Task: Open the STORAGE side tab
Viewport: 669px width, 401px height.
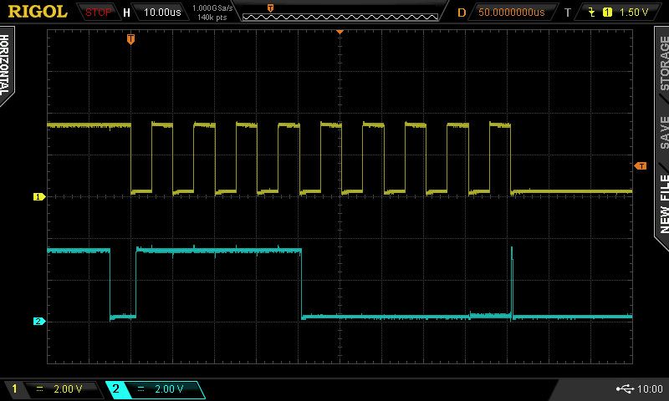Action: click(x=663, y=63)
